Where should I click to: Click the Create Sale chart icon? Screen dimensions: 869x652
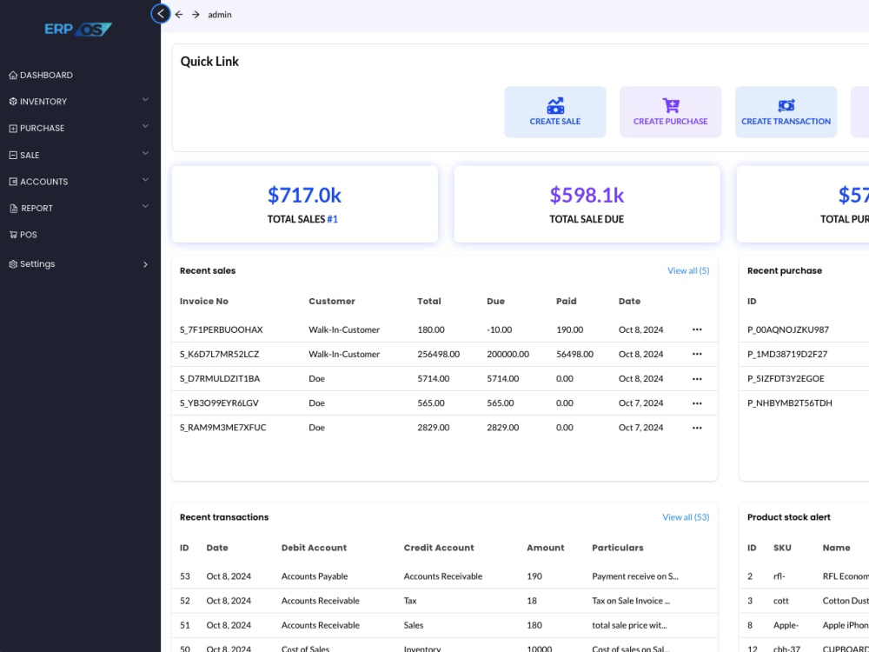pos(555,105)
